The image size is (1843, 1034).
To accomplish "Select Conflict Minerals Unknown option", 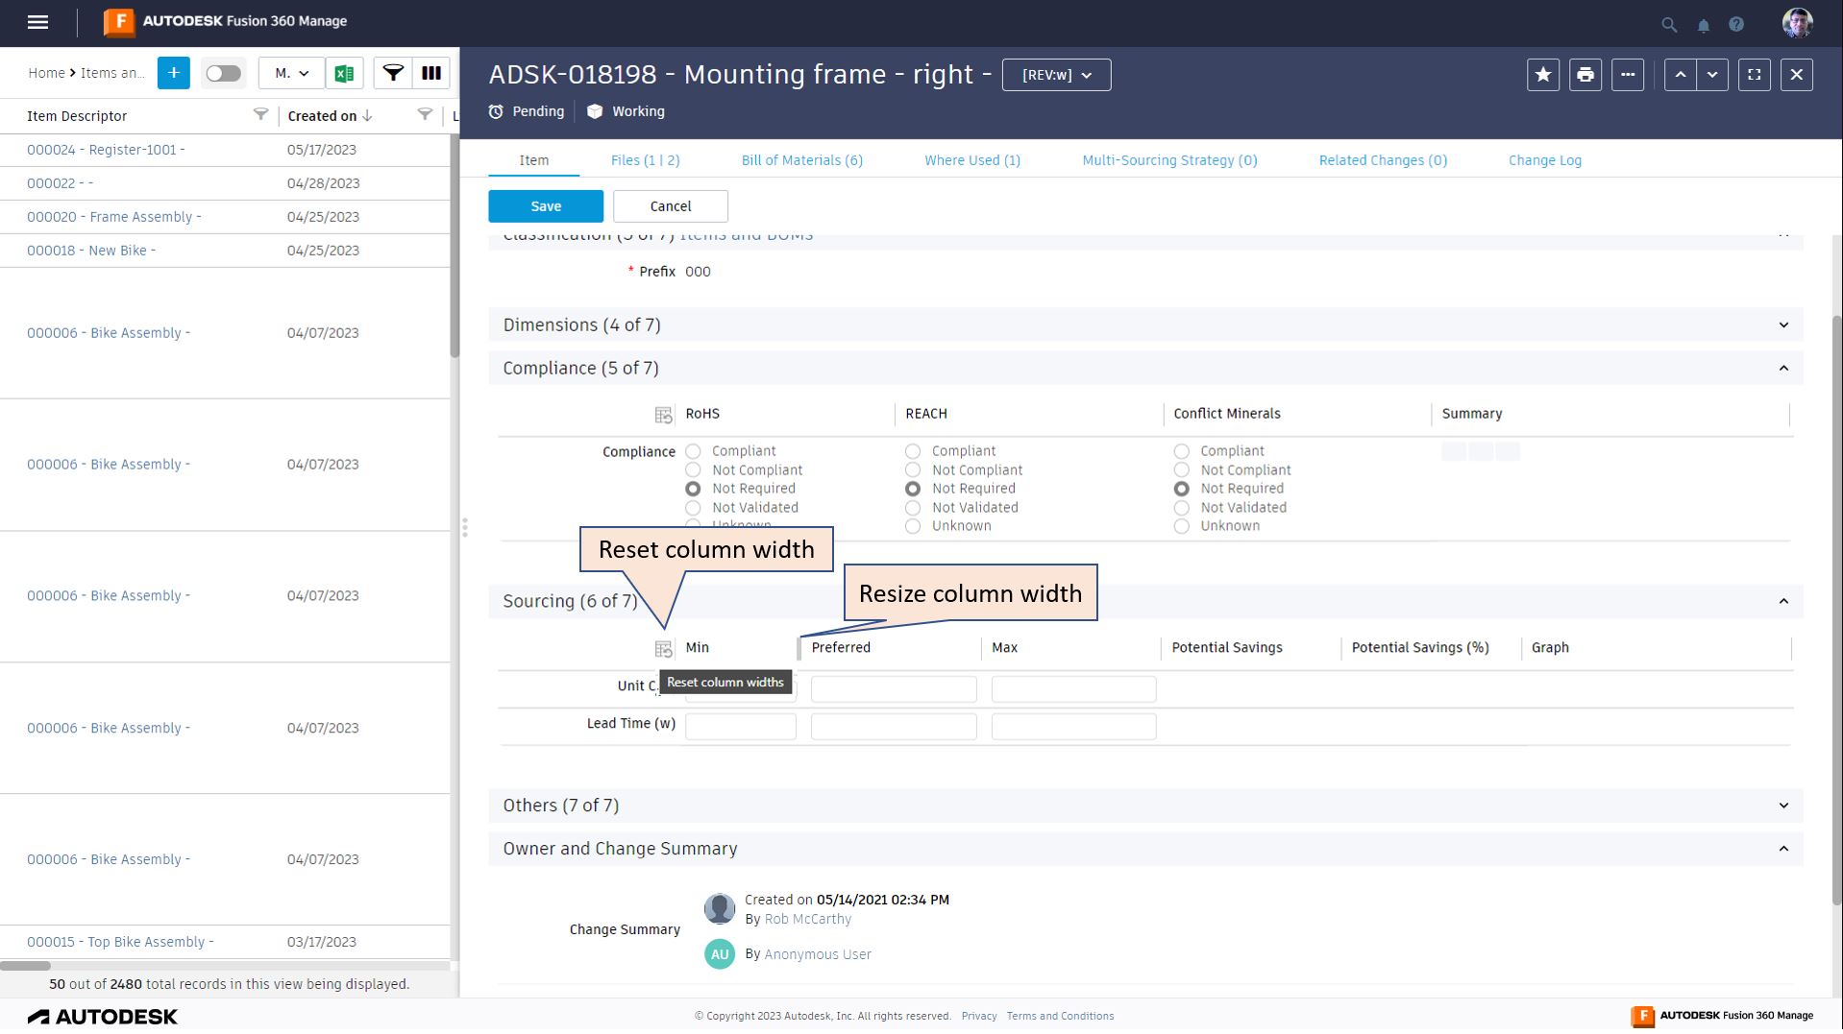I will point(1182,526).
